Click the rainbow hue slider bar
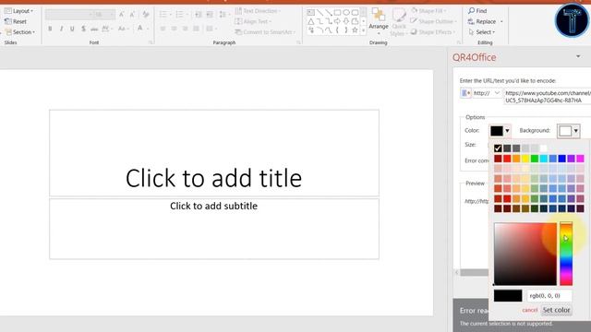Image resolution: width=591 pixels, height=332 pixels. click(x=566, y=254)
